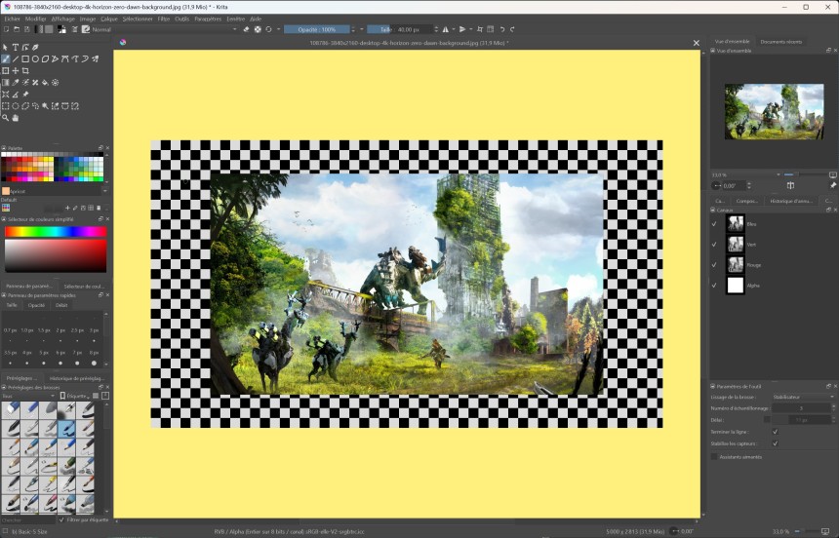Open the Filtre menu
839x538 pixels.
pyautogui.click(x=163, y=19)
